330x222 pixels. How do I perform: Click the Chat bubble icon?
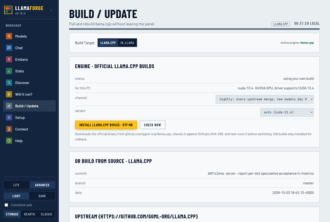pyautogui.click(x=9, y=48)
